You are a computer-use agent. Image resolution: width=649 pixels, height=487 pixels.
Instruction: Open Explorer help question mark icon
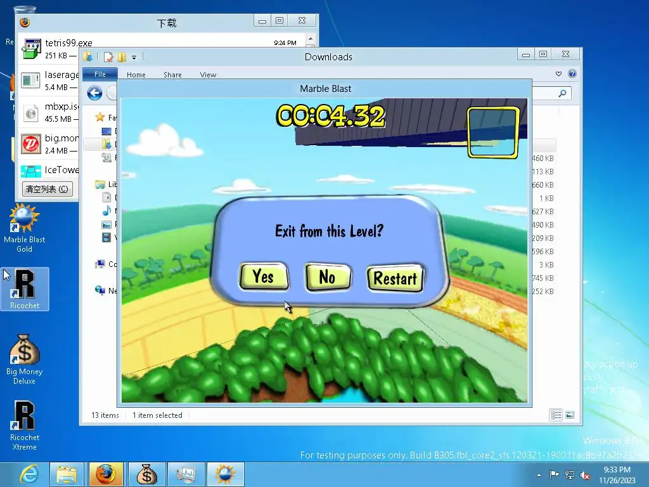pyautogui.click(x=572, y=74)
